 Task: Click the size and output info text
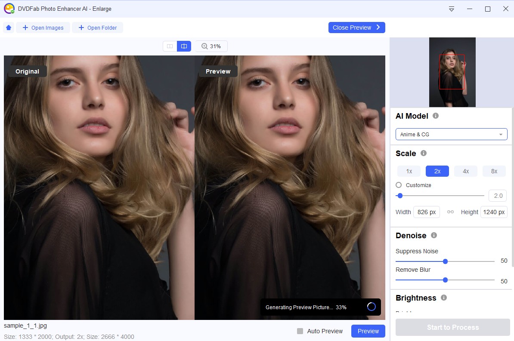[69, 337]
